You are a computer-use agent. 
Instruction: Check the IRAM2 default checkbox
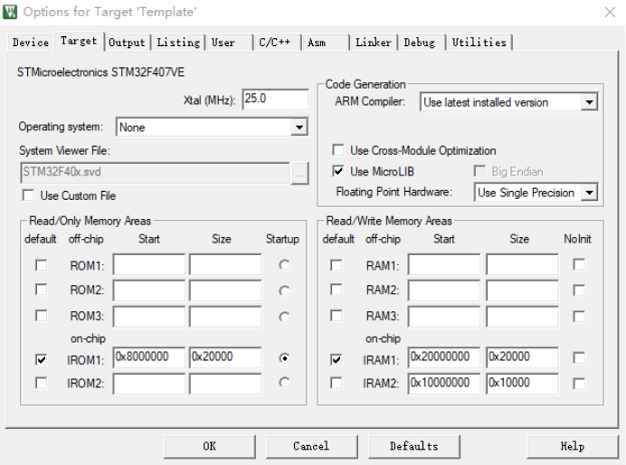pos(337,384)
